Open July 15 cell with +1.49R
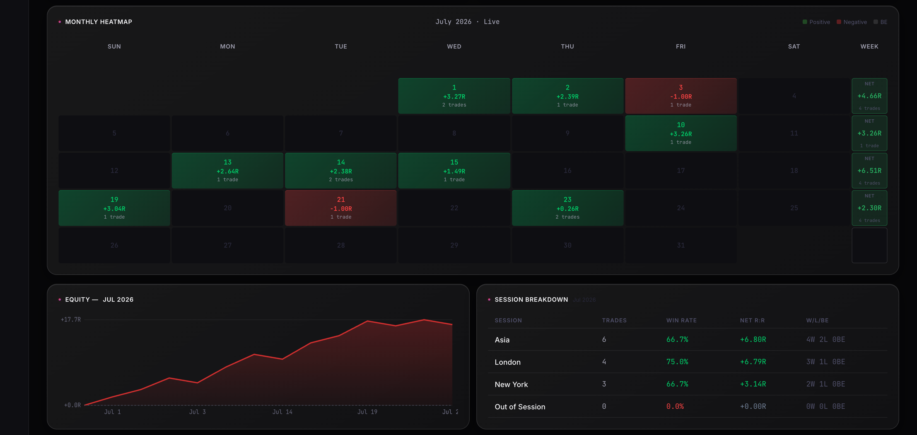The height and width of the screenshot is (435, 917). coord(454,170)
